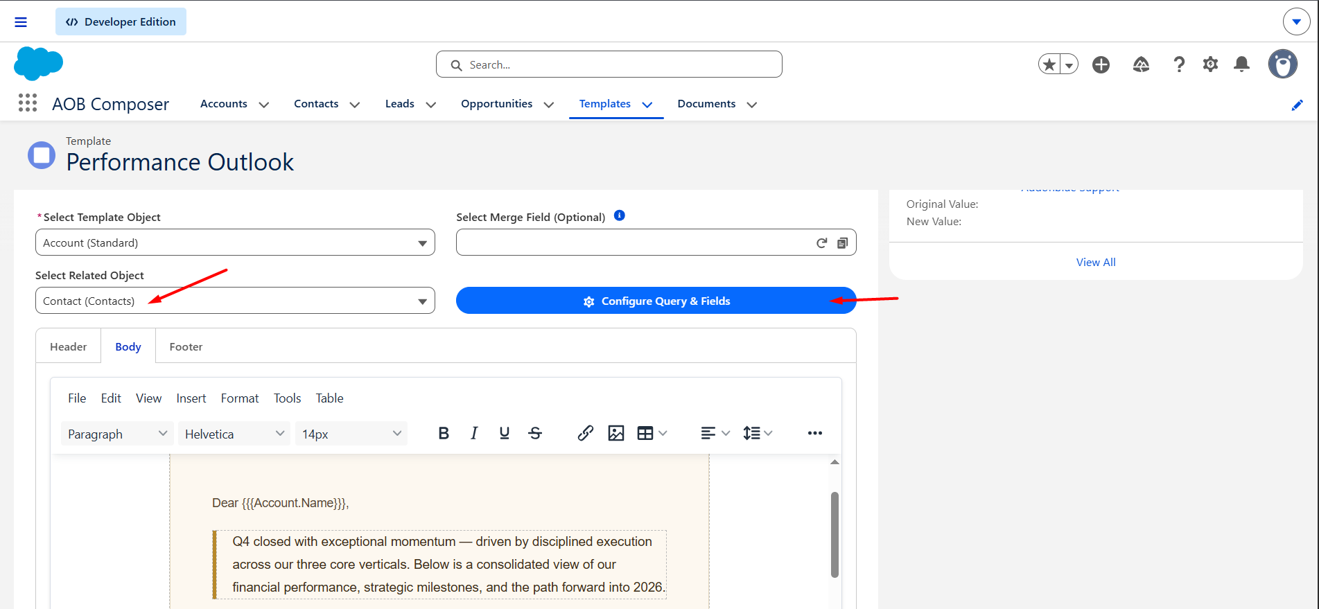Click the merge field info icon

620,215
